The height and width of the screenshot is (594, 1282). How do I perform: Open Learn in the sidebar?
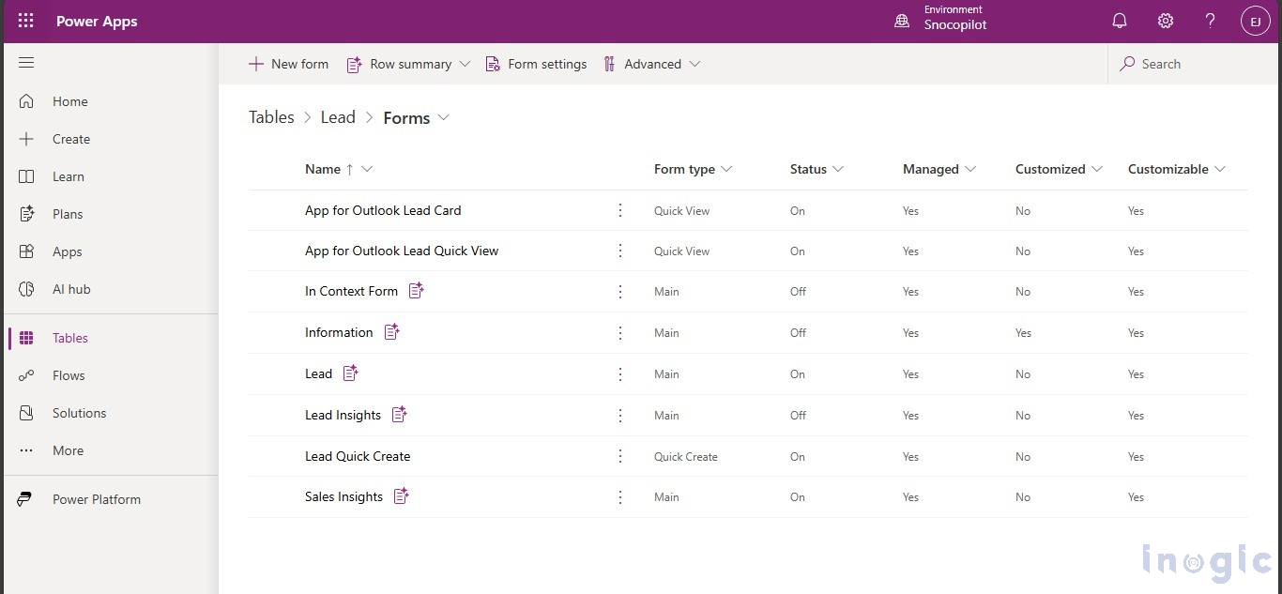pos(69,176)
